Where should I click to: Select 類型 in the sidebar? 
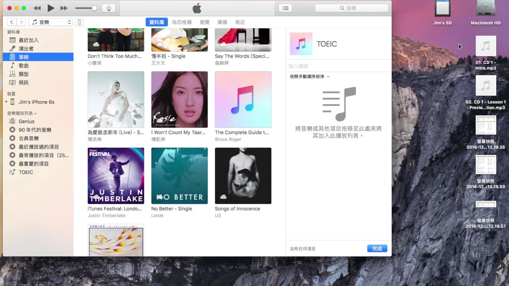38,74
